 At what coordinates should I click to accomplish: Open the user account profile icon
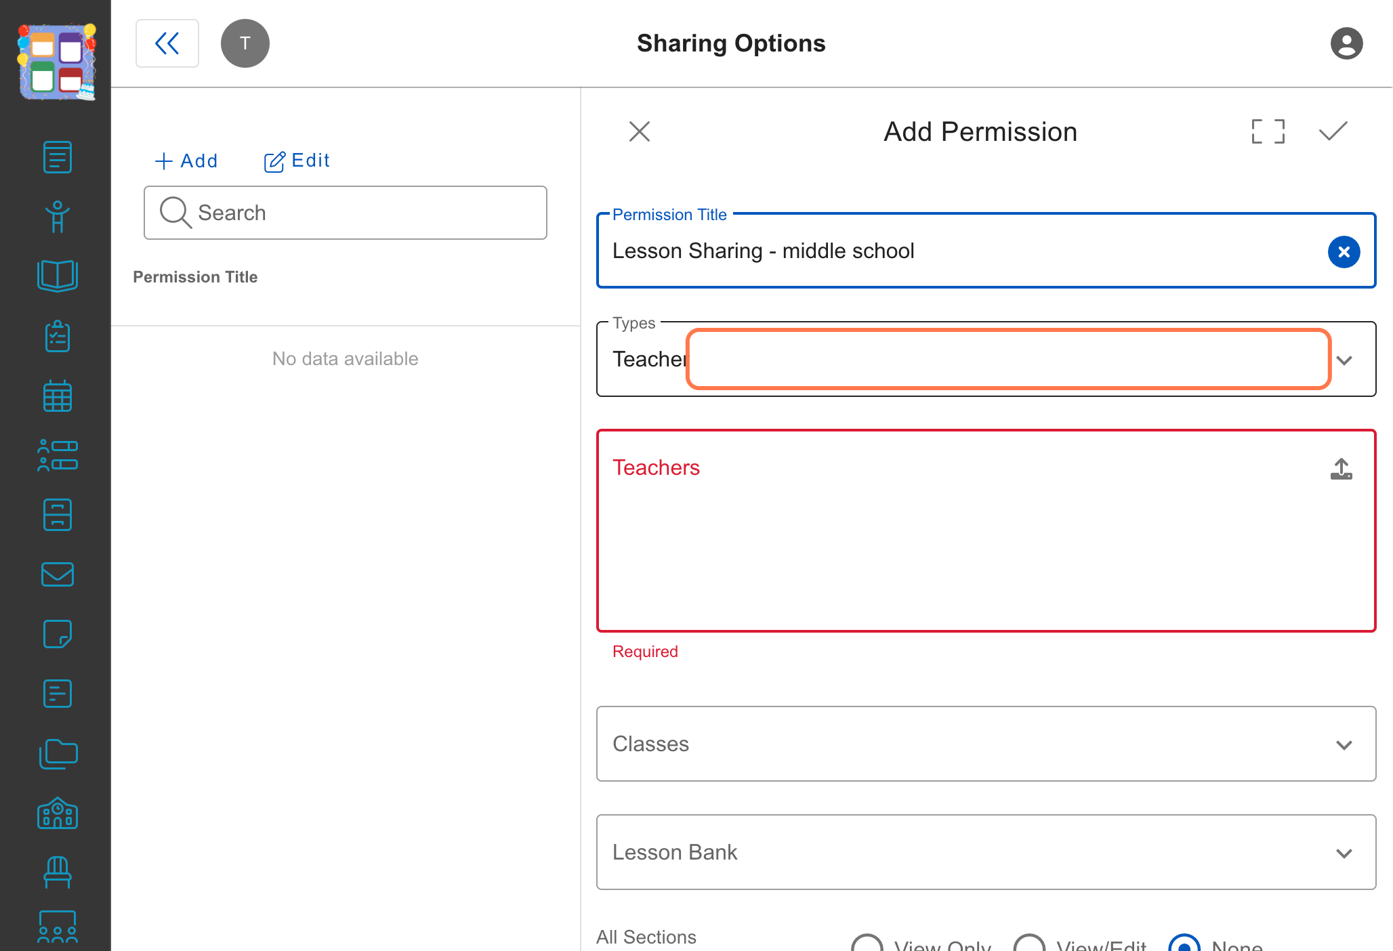click(x=1346, y=43)
